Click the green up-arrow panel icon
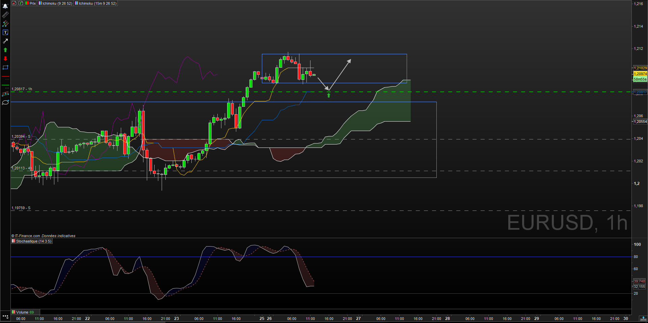Screen dimensions: 648x323 [21, 3]
